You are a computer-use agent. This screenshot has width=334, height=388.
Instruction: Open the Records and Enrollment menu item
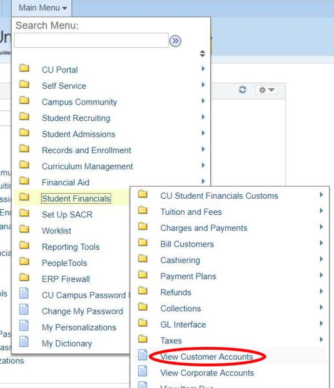tap(86, 150)
